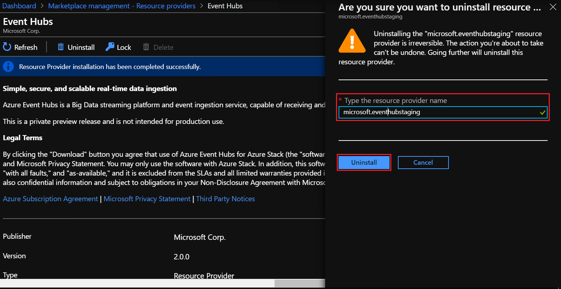
Task: Cancel the resource provider uninstall
Action: point(423,162)
